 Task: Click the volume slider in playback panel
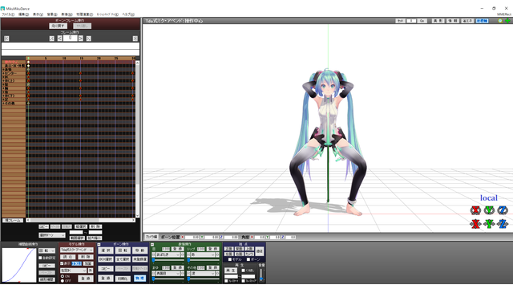(261, 275)
